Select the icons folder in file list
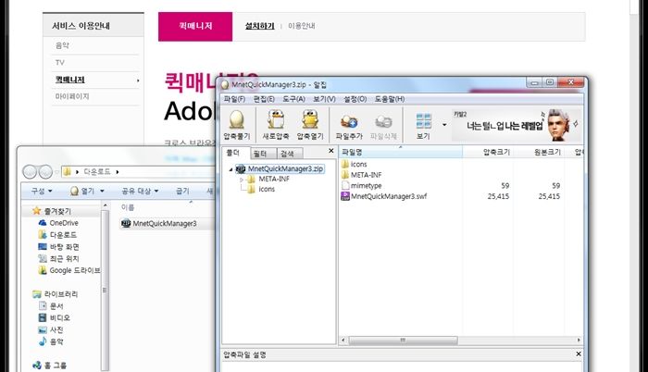The height and width of the screenshot is (372, 648). tap(358, 164)
